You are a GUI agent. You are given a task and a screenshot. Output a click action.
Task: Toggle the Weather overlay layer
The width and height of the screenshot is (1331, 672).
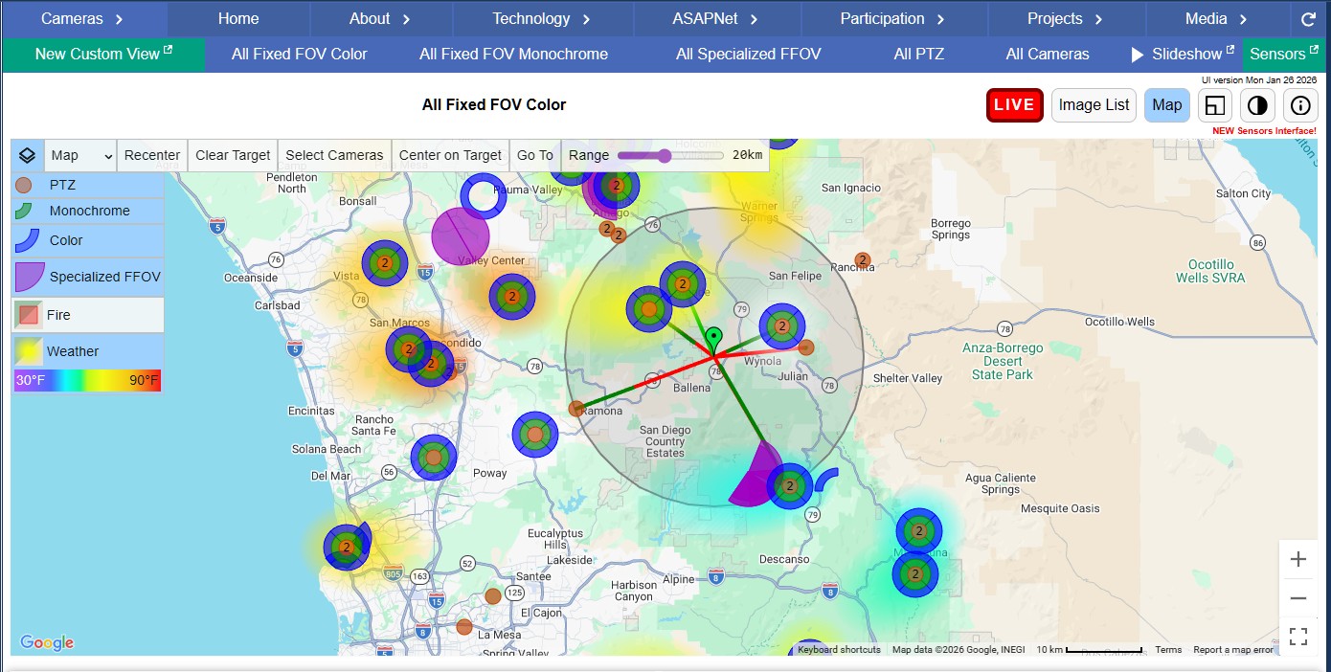tap(87, 351)
